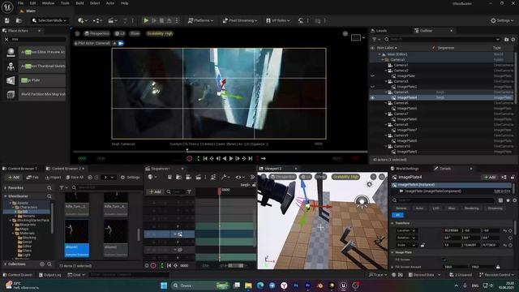Click the red record button below main viewport

pos(189,159)
